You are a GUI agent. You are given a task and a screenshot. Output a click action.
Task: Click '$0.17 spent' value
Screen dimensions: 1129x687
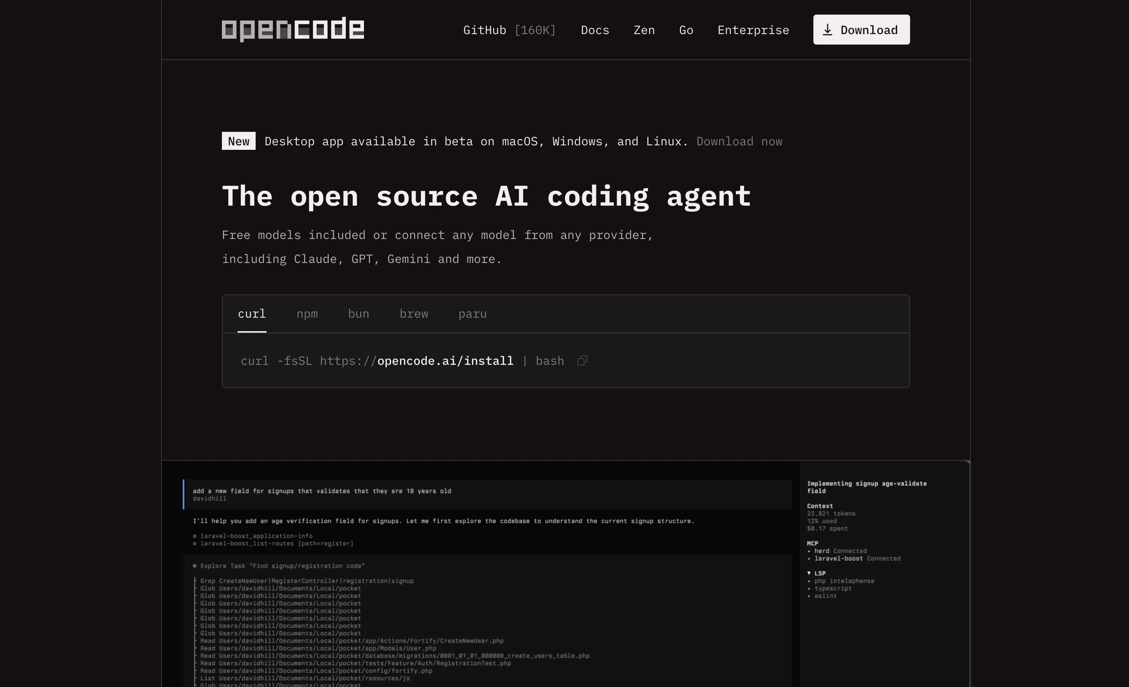828,529
